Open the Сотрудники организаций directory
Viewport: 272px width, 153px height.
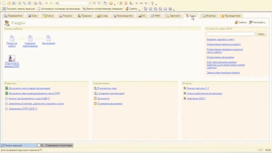pyautogui.click(x=110, y=93)
